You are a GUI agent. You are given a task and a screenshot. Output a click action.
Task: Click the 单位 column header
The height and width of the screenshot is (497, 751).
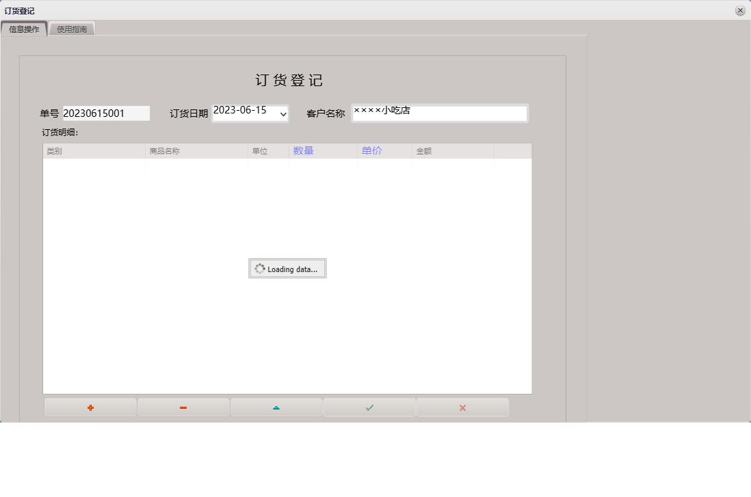tap(268, 151)
